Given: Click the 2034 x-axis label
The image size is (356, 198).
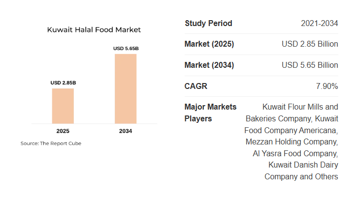Looking at the screenshot, I should 126,131.
